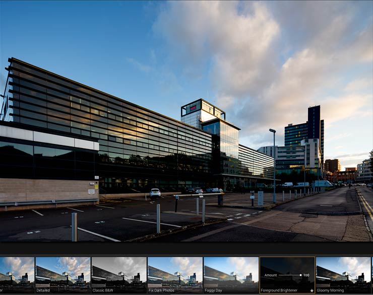The height and width of the screenshot is (295, 373).
Task: Apply the Foggy Day preset
Action: click(x=231, y=275)
